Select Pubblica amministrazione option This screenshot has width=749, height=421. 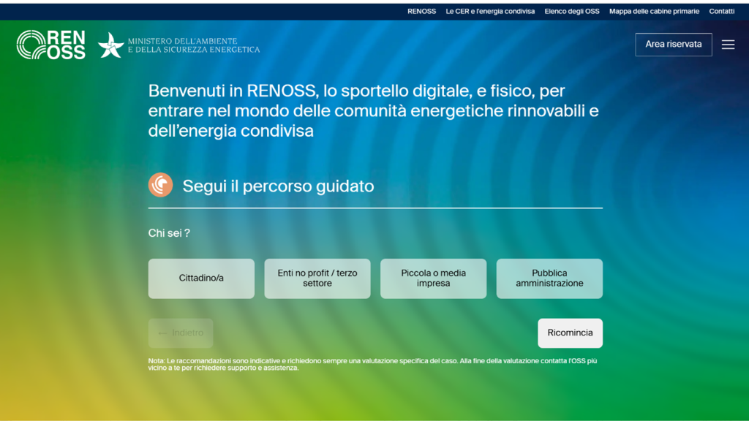[549, 278]
